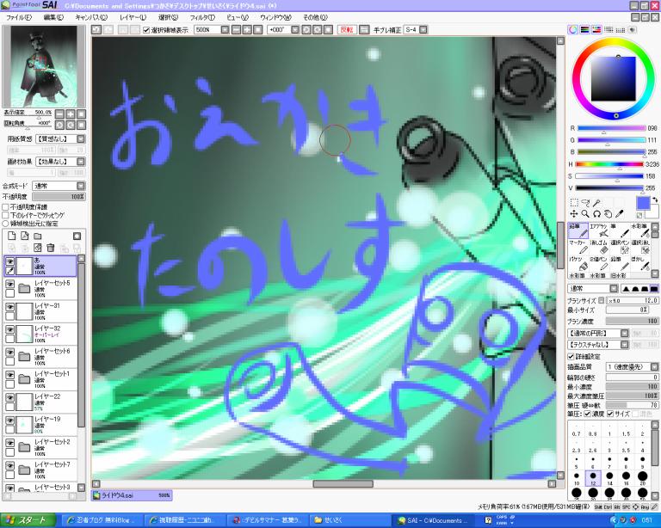Image resolution: width=661 pixels, height=528 pixels.
Task: Select 領域検出元に指定 radio option
Action: coord(5,224)
